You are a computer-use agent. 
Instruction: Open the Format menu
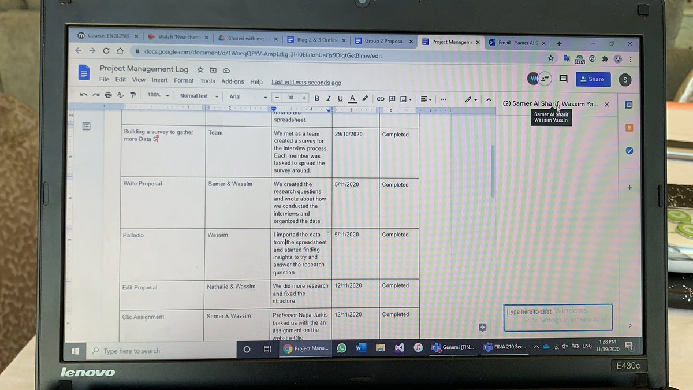[184, 80]
